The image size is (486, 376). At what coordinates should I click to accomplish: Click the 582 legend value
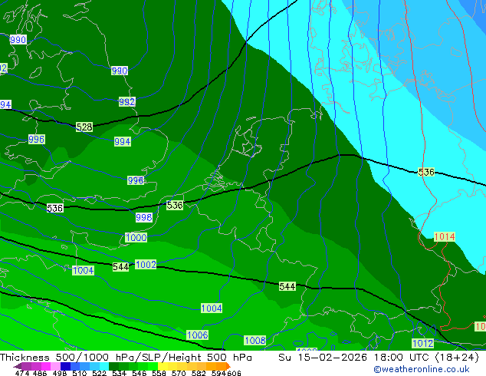[x=199, y=373]
